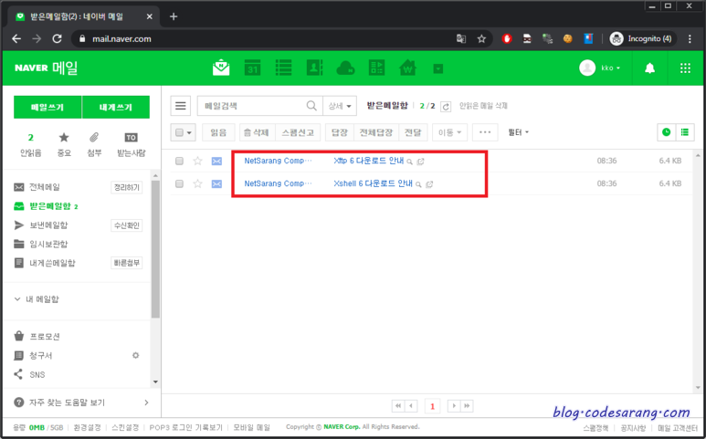
Task: Open the Naver Mail envelope icon in header
Action: click(x=221, y=68)
